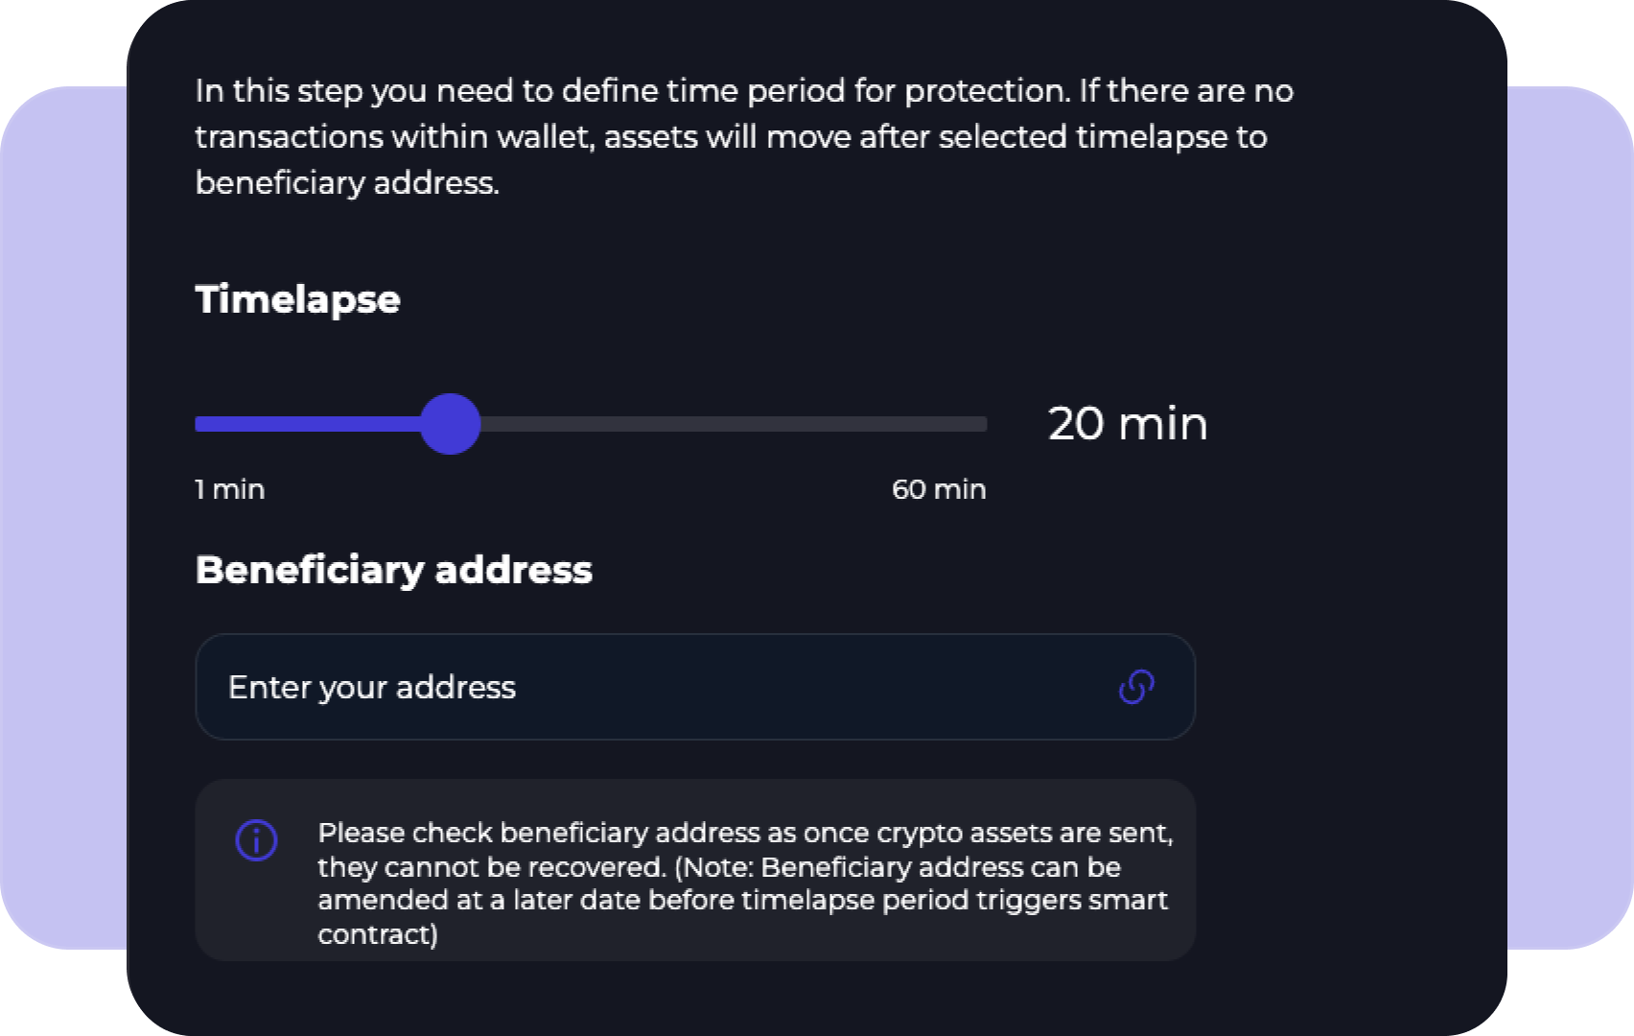Click the "Beneficiary address" section heading
Image resolution: width=1634 pixels, height=1036 pixels.
(394, 570)
